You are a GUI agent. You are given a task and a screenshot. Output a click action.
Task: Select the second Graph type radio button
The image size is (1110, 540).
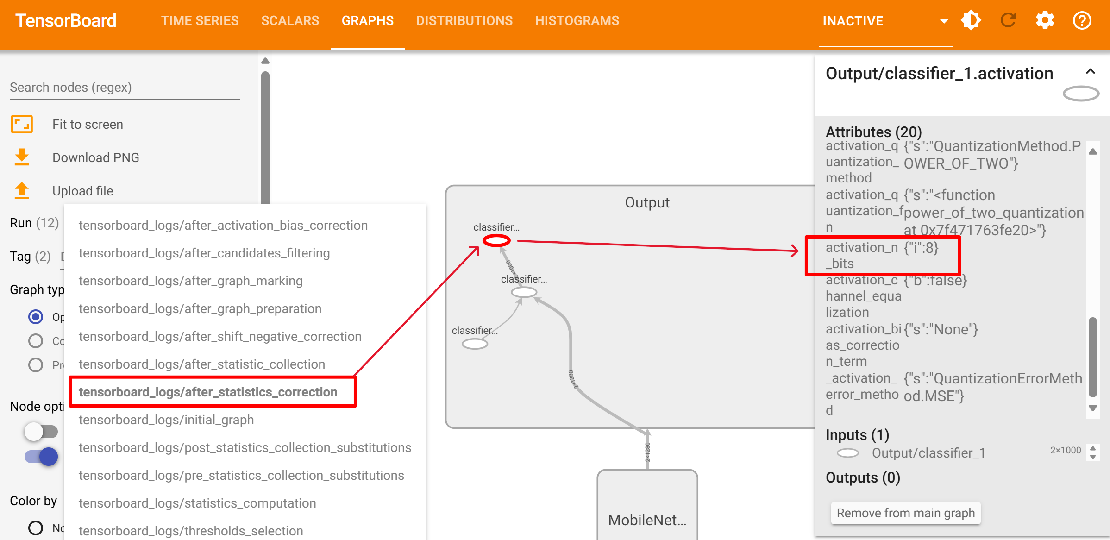pyautogui.click(x=36, y=341)
